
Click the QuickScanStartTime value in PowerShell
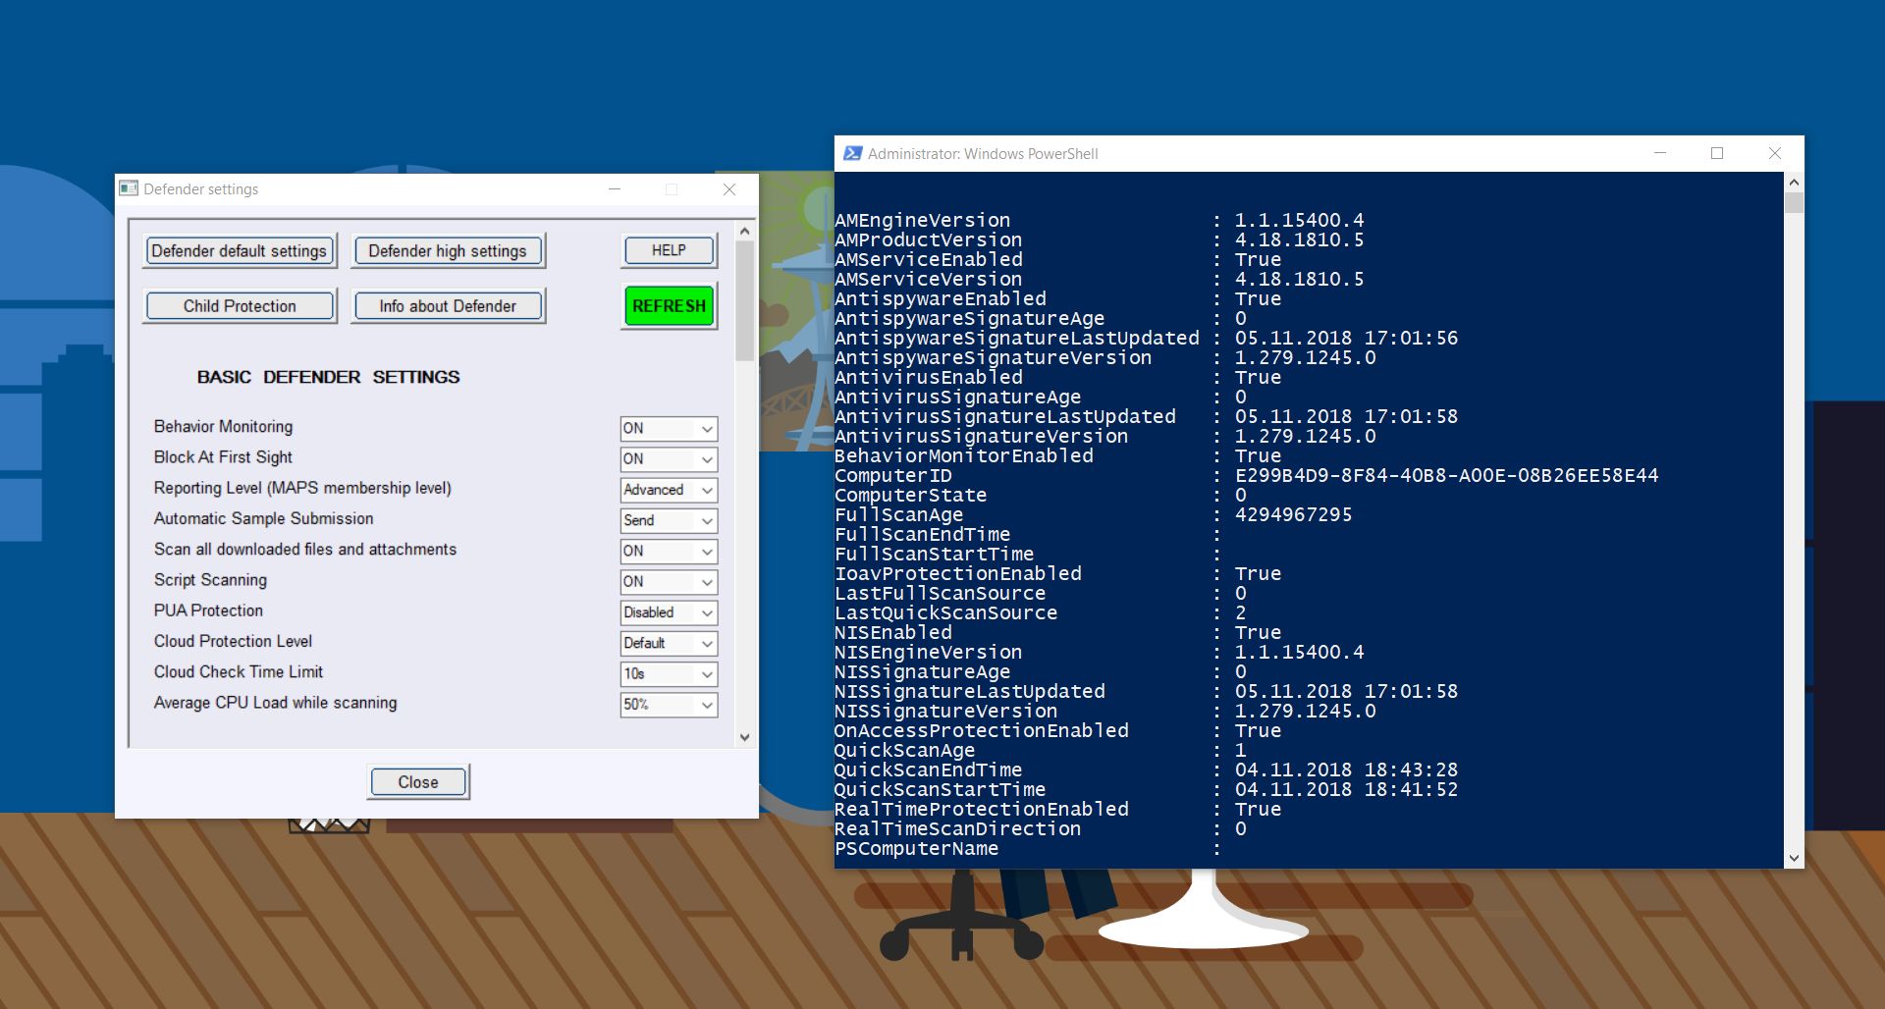point(1346,790)
